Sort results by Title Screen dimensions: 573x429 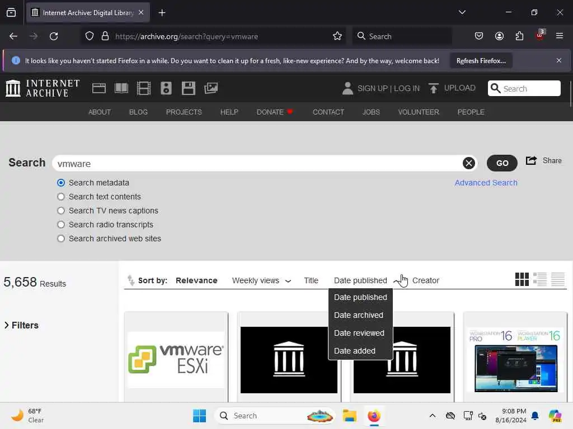point(311,280)
